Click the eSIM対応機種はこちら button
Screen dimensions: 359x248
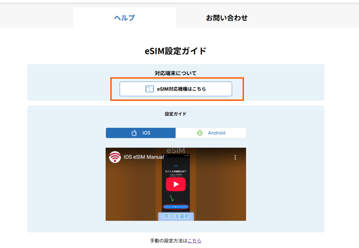coord(176,89)
